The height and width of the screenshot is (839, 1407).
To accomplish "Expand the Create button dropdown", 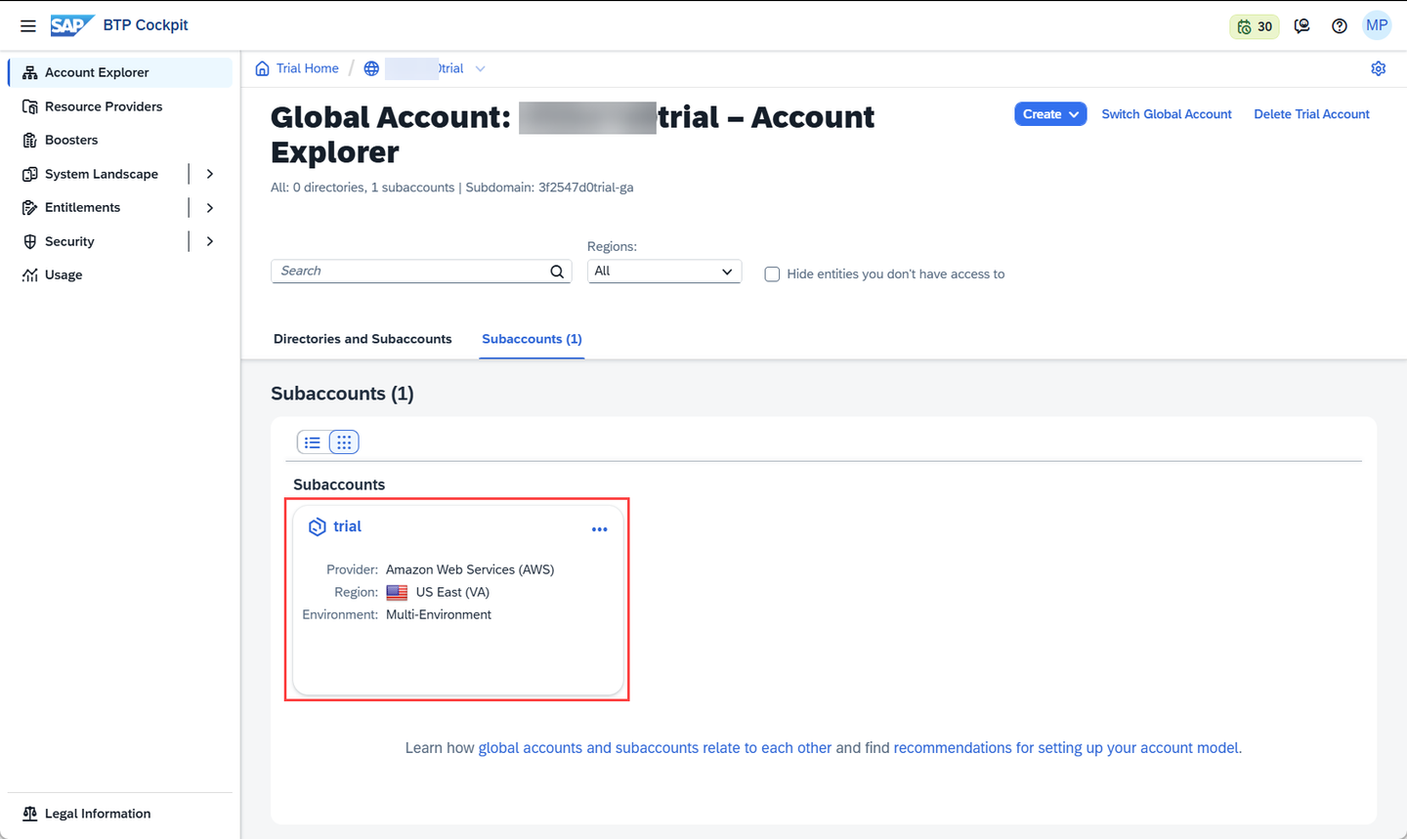I will pyautogui.click(x=1050, y=114).
